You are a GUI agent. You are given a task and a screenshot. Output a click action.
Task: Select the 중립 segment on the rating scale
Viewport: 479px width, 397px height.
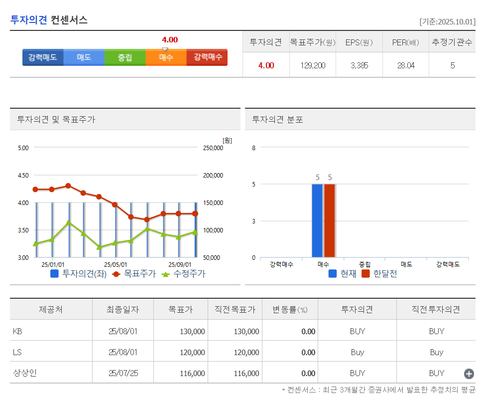tap(124, 57)
